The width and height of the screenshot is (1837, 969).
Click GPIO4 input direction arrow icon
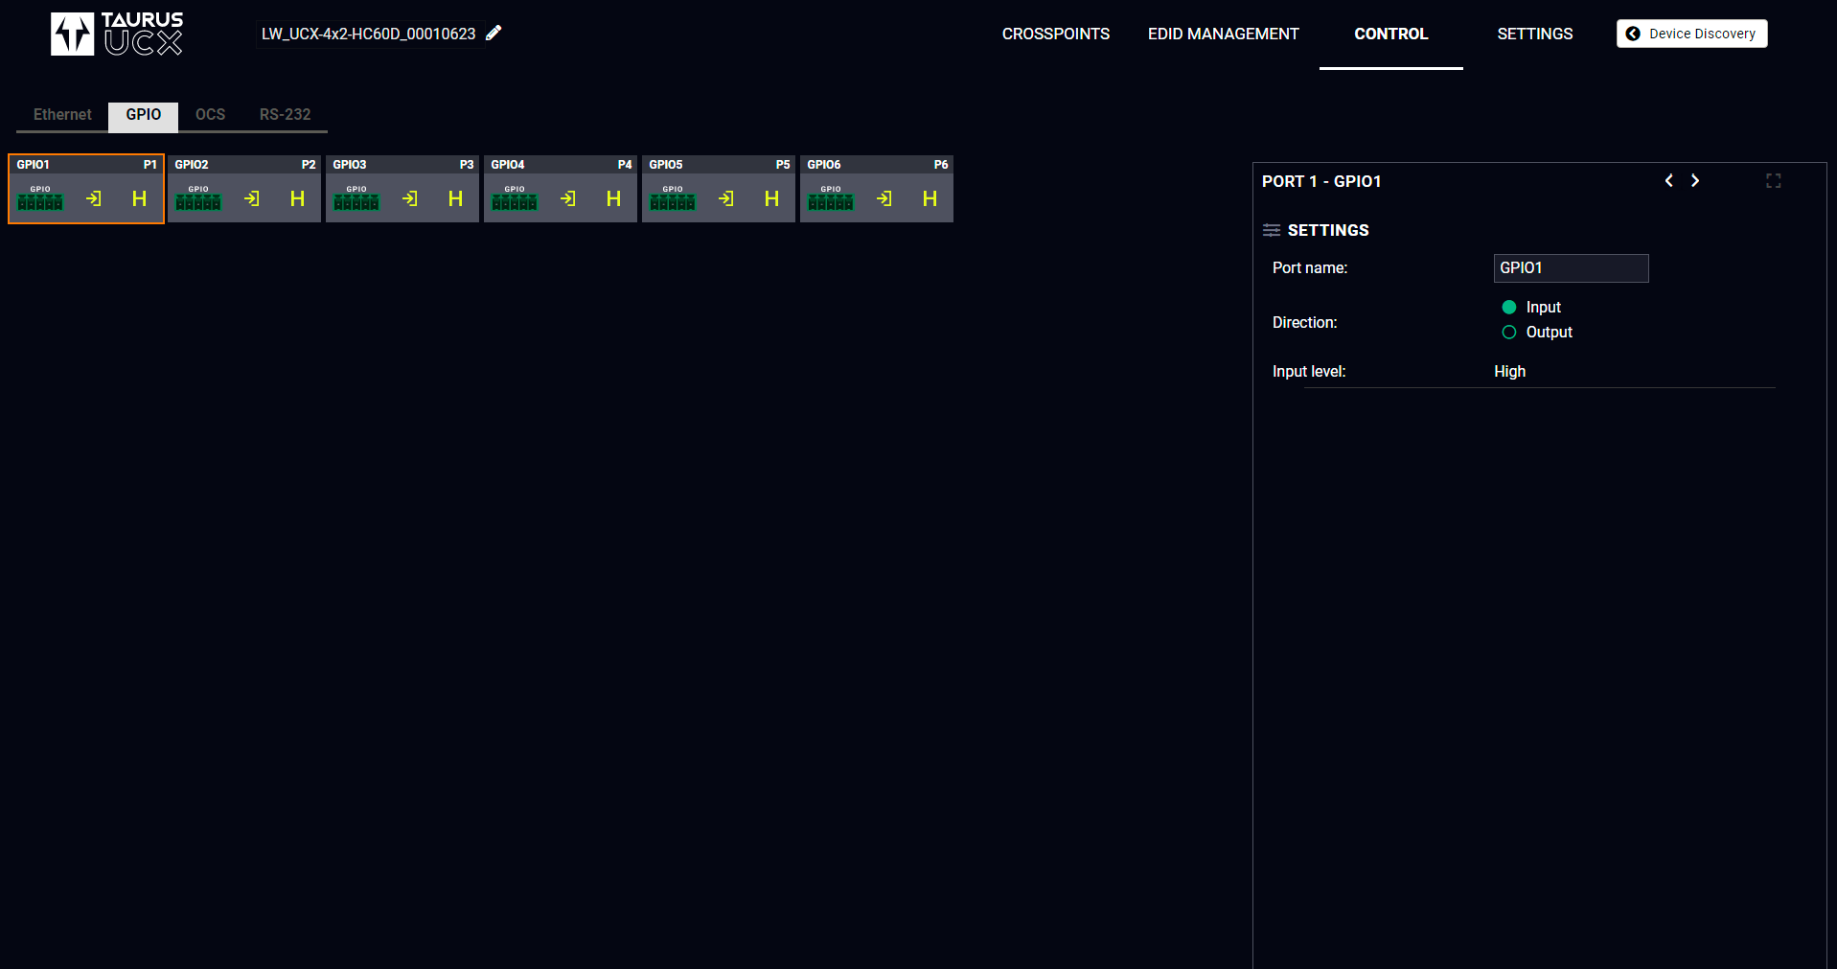[x=568, y=198]
